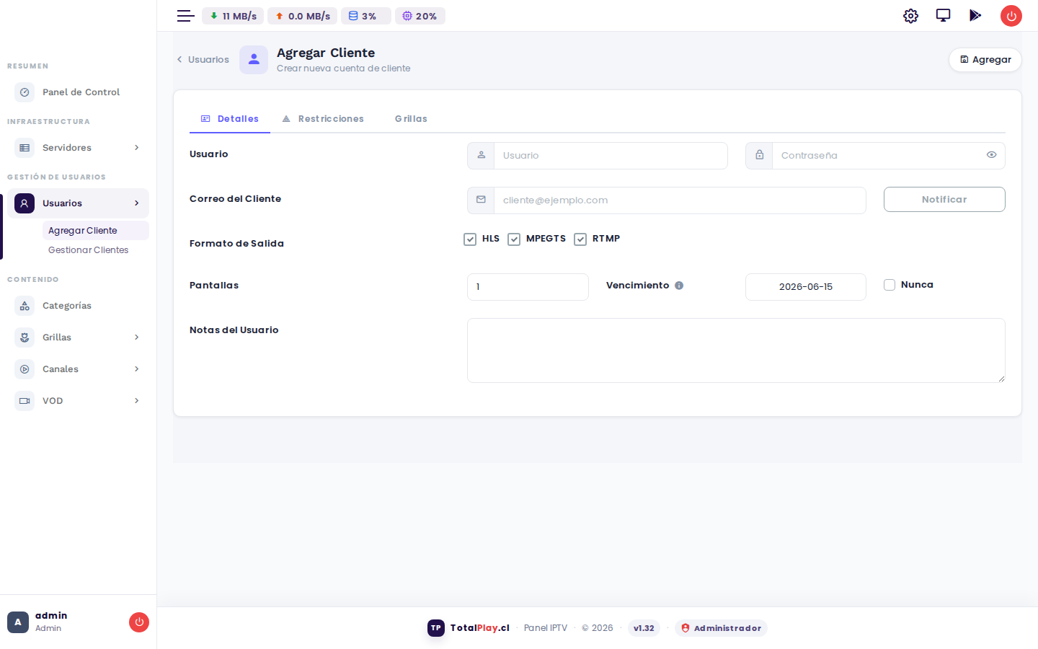This screenshot has width=1038, height=649.
Task: Click the admin username text in sidebar
Action: tap(51, 616)
